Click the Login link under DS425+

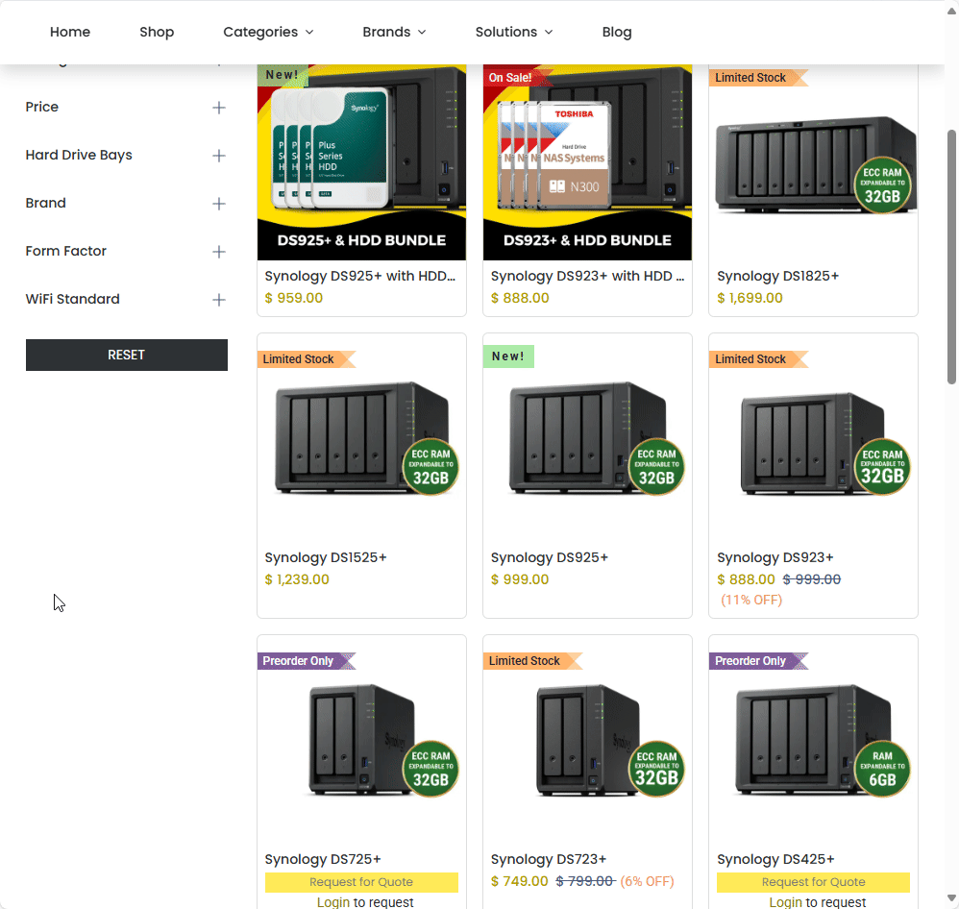[x=786, y=902]
